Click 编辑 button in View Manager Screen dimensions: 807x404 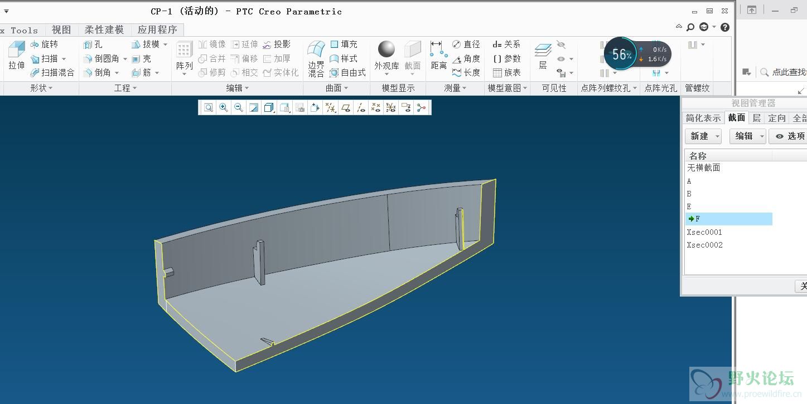[x=748, y=136]
